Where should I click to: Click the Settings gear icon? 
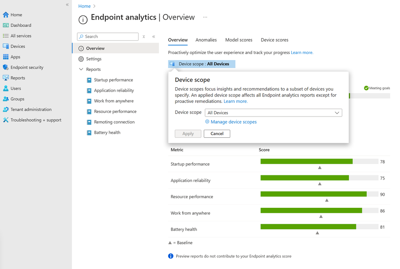(81, 59)
